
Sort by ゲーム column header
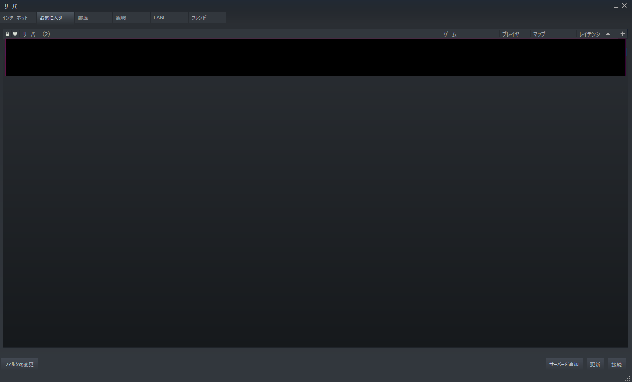471,34
